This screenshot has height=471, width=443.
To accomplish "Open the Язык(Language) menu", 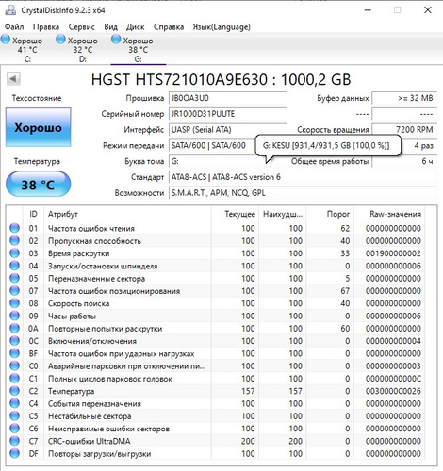I will coord(221,27).
